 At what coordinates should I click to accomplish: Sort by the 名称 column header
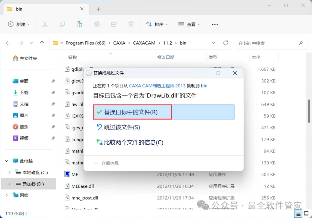tap(73, 57)
